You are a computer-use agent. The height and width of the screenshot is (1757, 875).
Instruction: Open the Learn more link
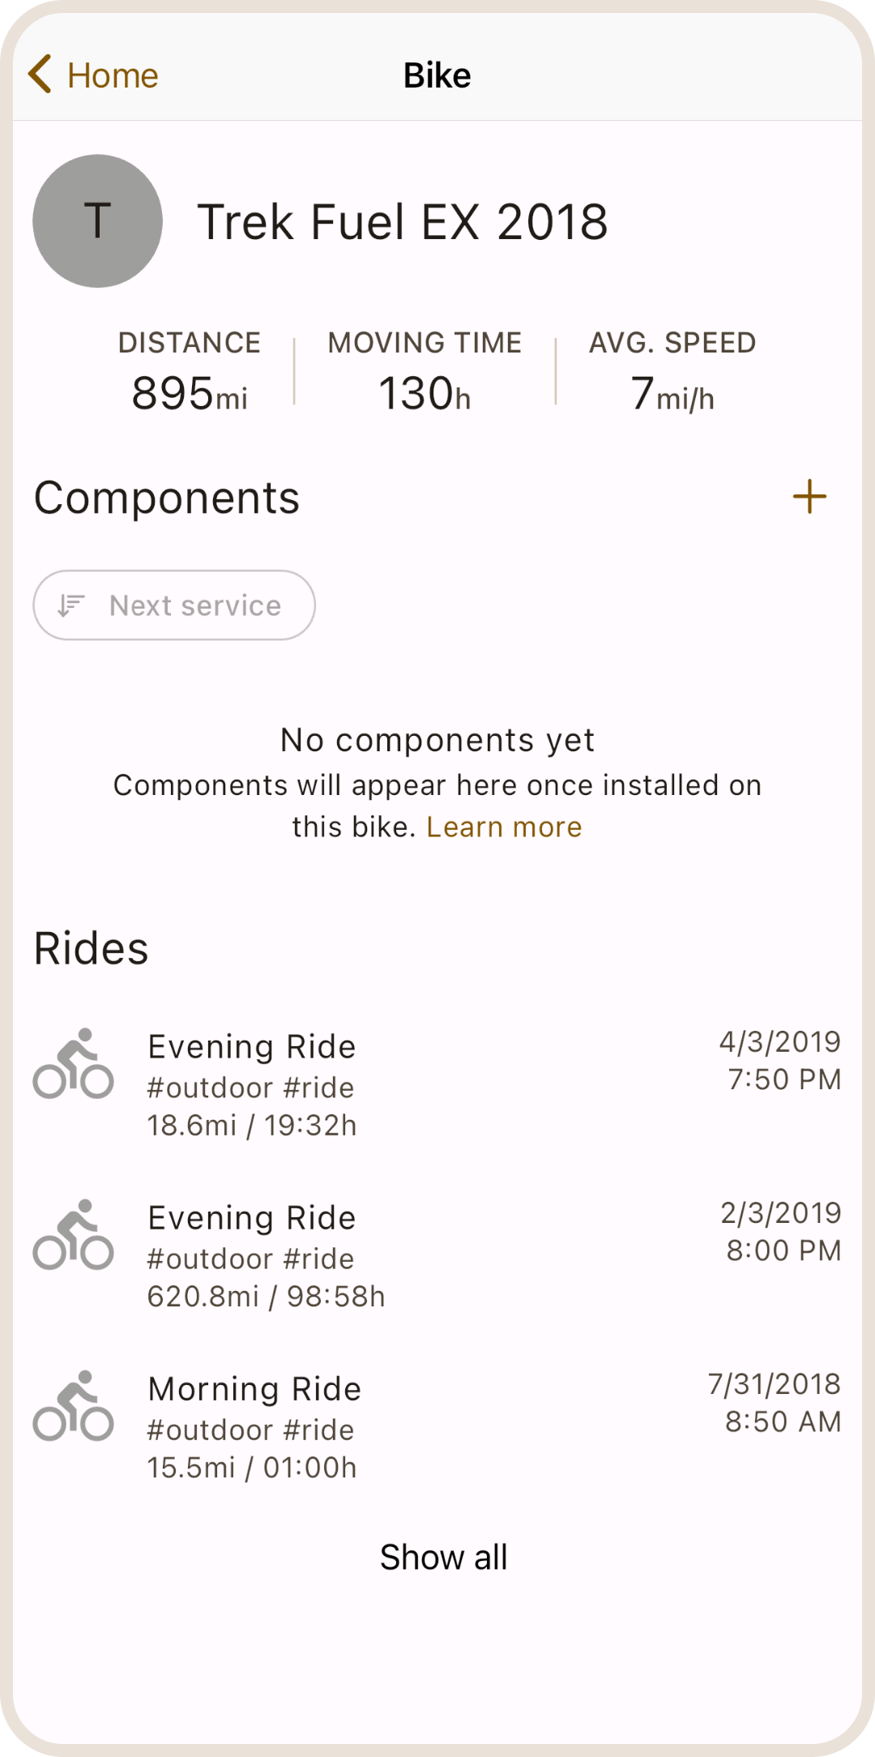(504, 827)
